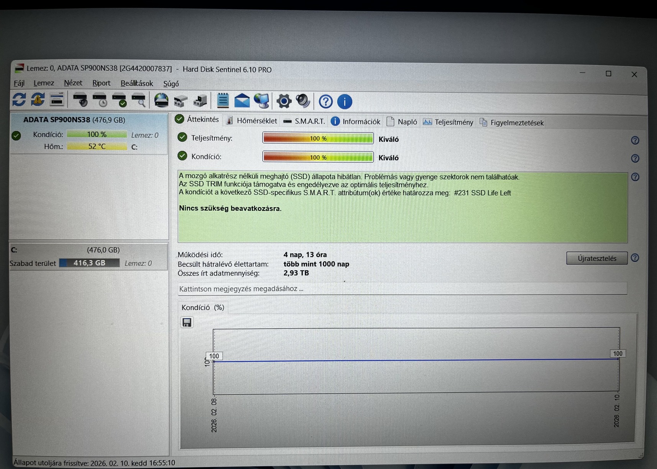Open the Riport menu
The height and width of the screenshot is (469, 657).
point(101,83)
